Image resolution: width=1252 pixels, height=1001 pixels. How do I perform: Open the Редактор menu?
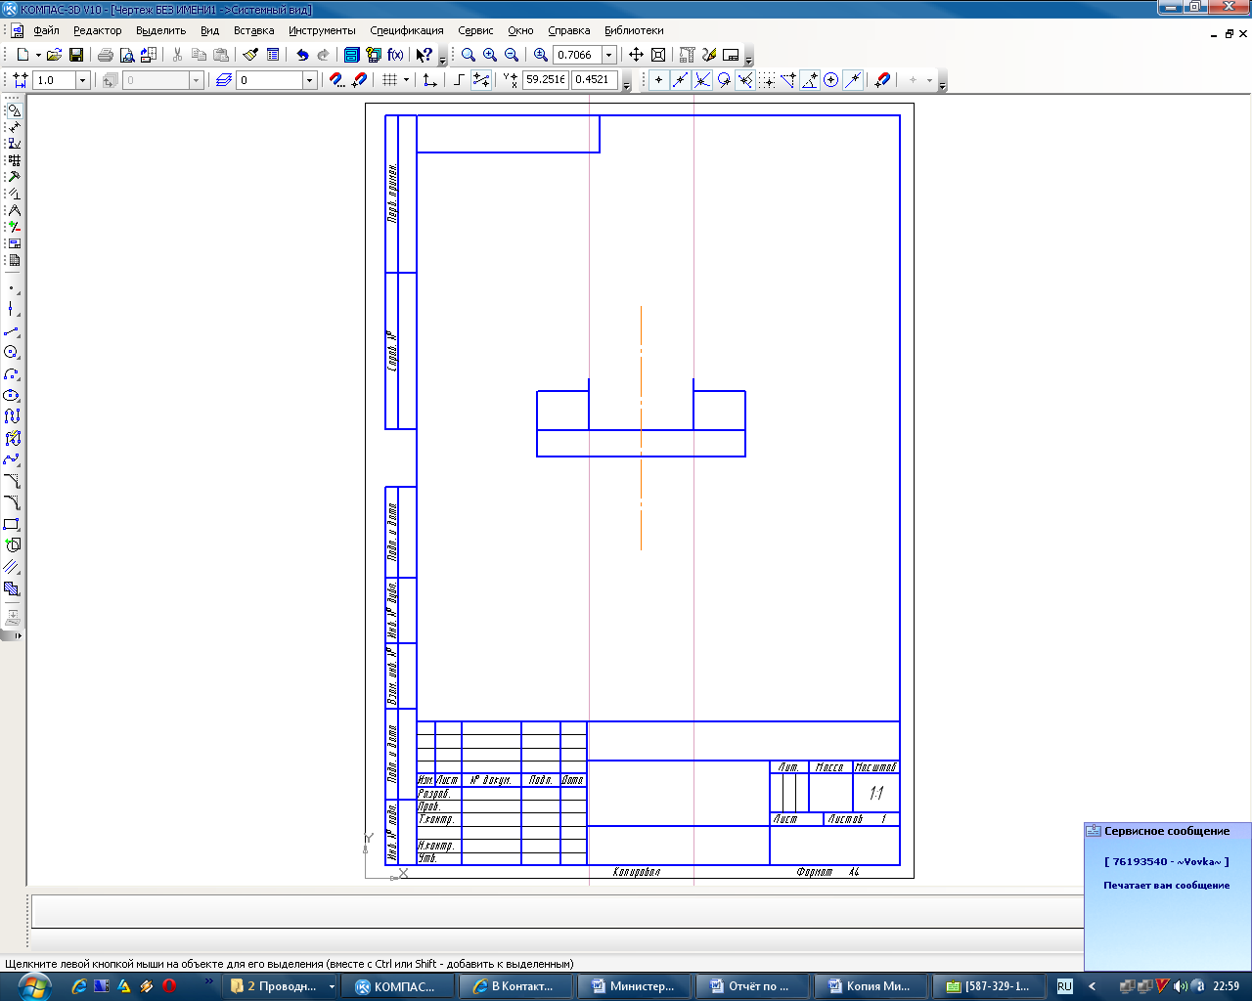[98, 30]
